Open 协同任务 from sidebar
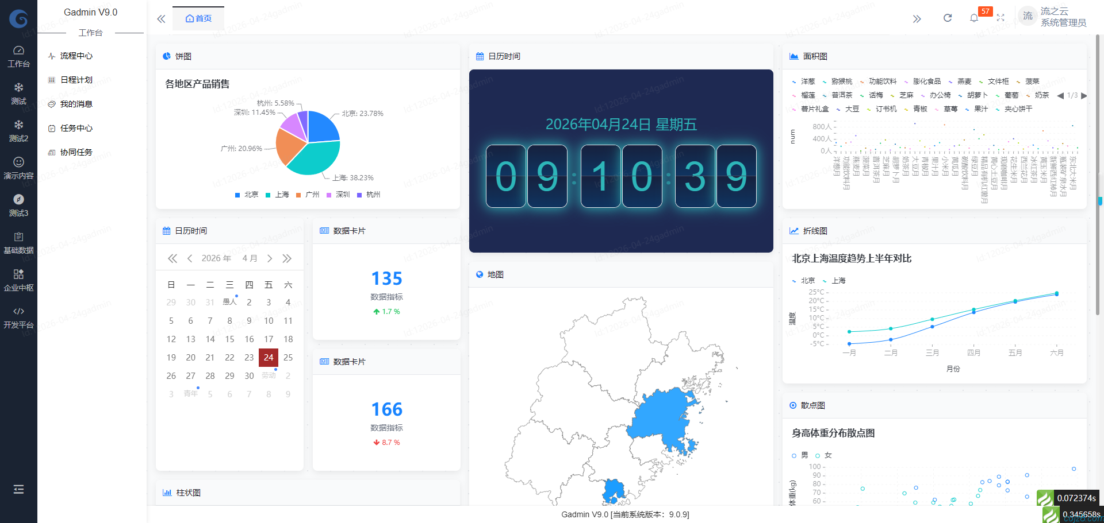 75,152
